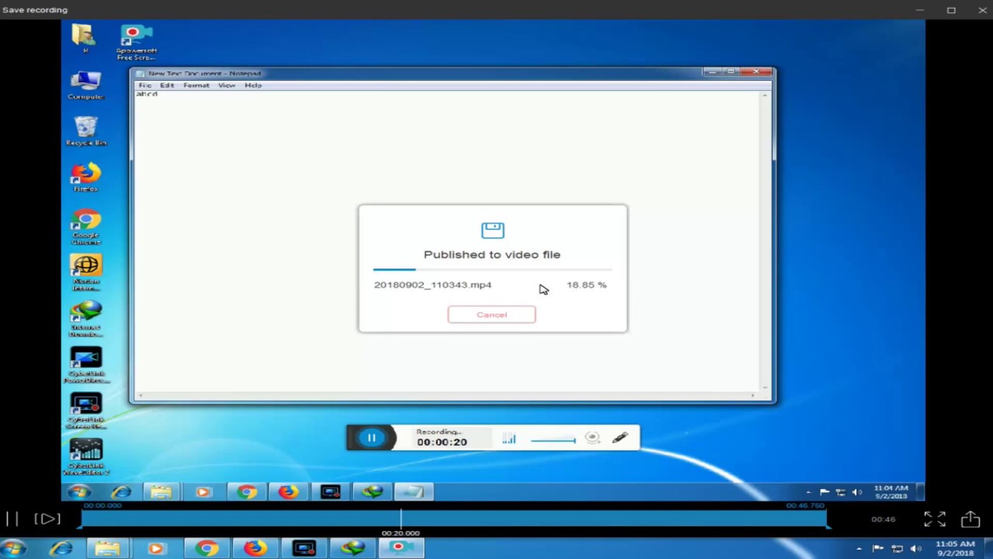Click the '00:46' total duration label

883,519
